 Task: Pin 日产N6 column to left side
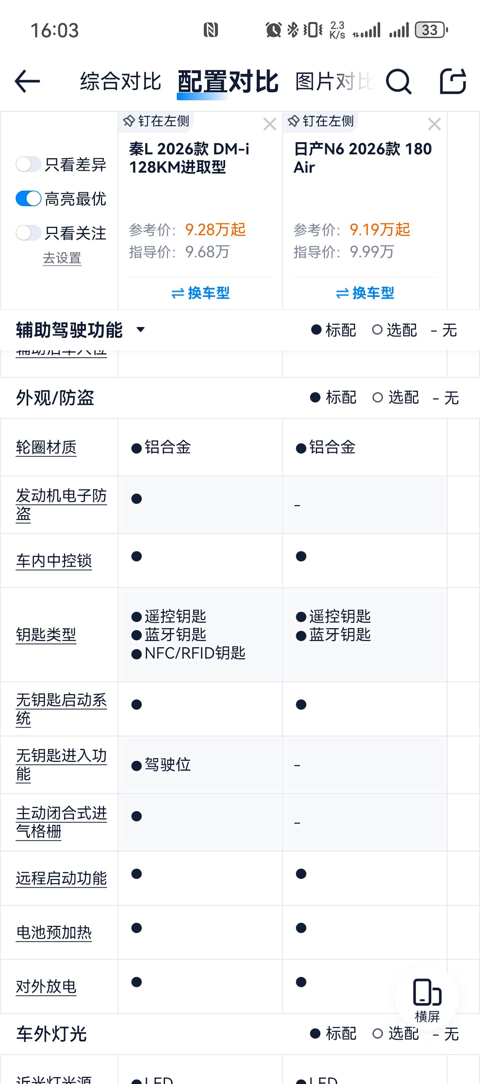(x=321, y=121)
